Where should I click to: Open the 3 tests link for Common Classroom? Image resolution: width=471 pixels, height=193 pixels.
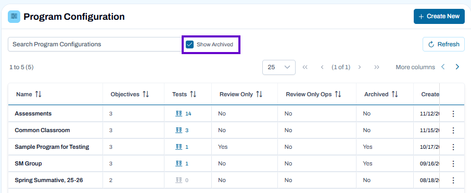[182, 130]
